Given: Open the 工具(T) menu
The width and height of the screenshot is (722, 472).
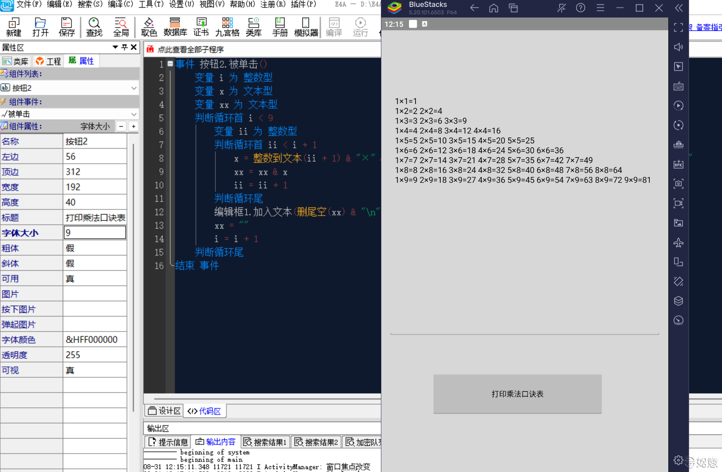Looking at the screenshot, I should (x=151, y=4).
